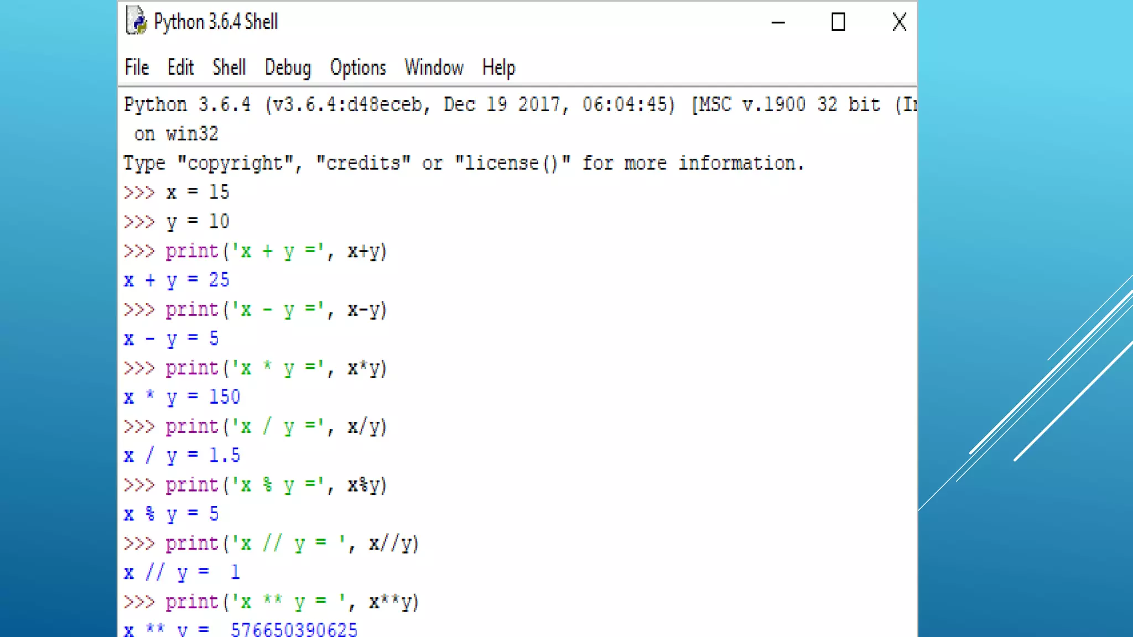Open the Options menu

click(358, 67)
